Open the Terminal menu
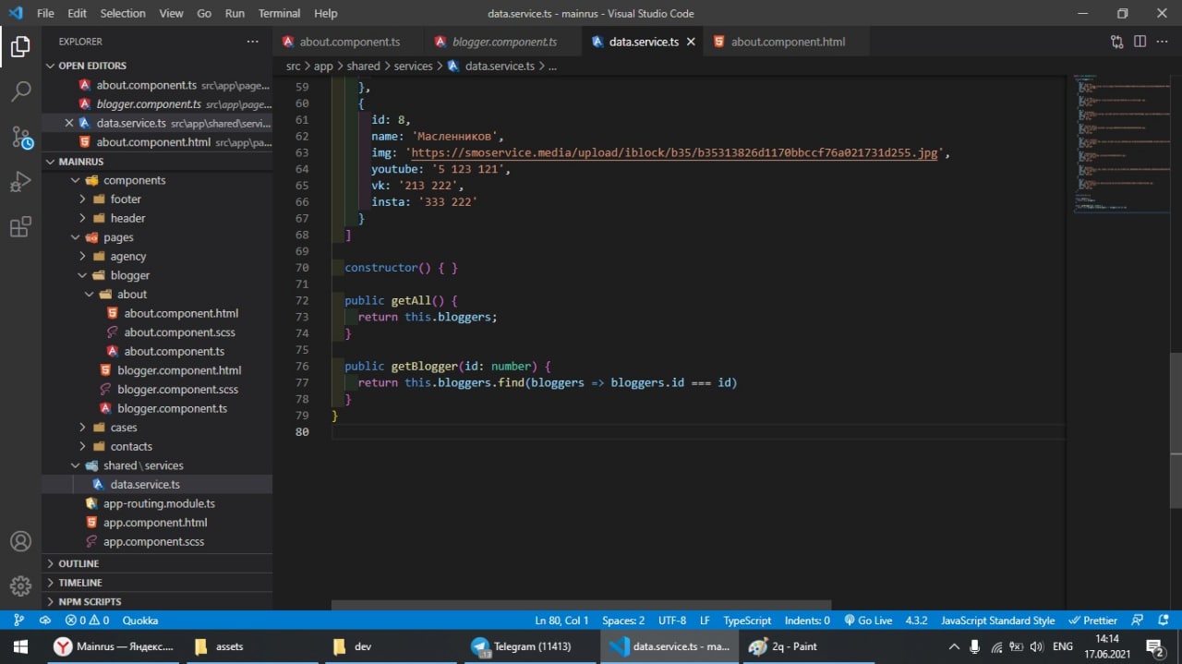The height and width of the screenshot is (664, 1182). pos(279,13)
